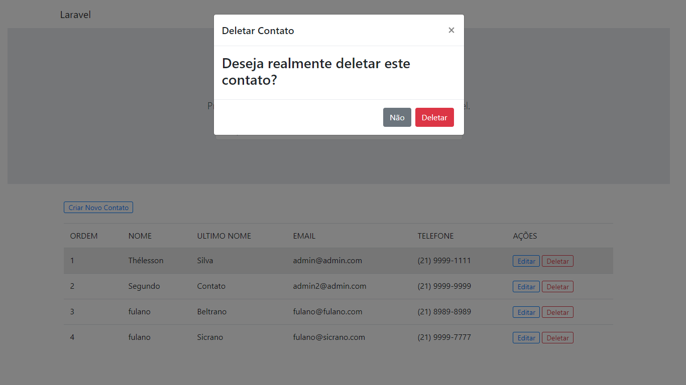Image resolution: width=686 pixels, height=385 pixels.
Task: Click phone (21) 9999-9999
Action: [444, 286]
